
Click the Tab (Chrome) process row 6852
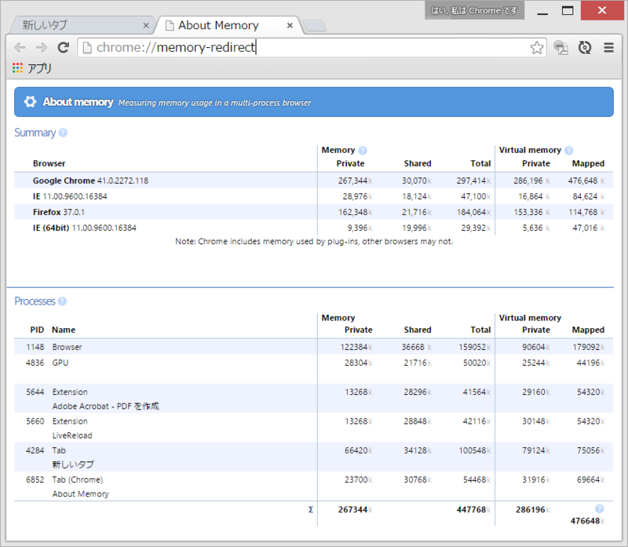[313, 487]
